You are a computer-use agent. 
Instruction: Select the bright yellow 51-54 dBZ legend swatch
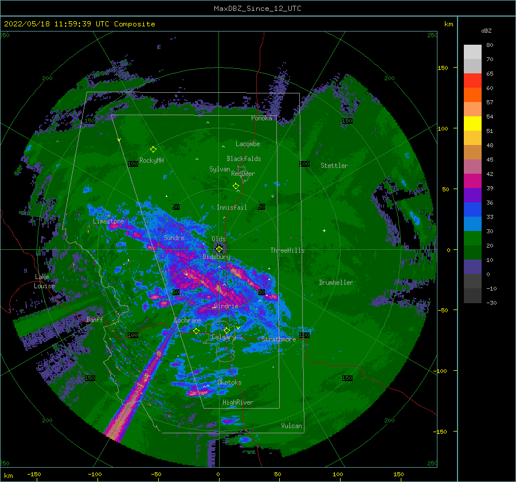472,124
